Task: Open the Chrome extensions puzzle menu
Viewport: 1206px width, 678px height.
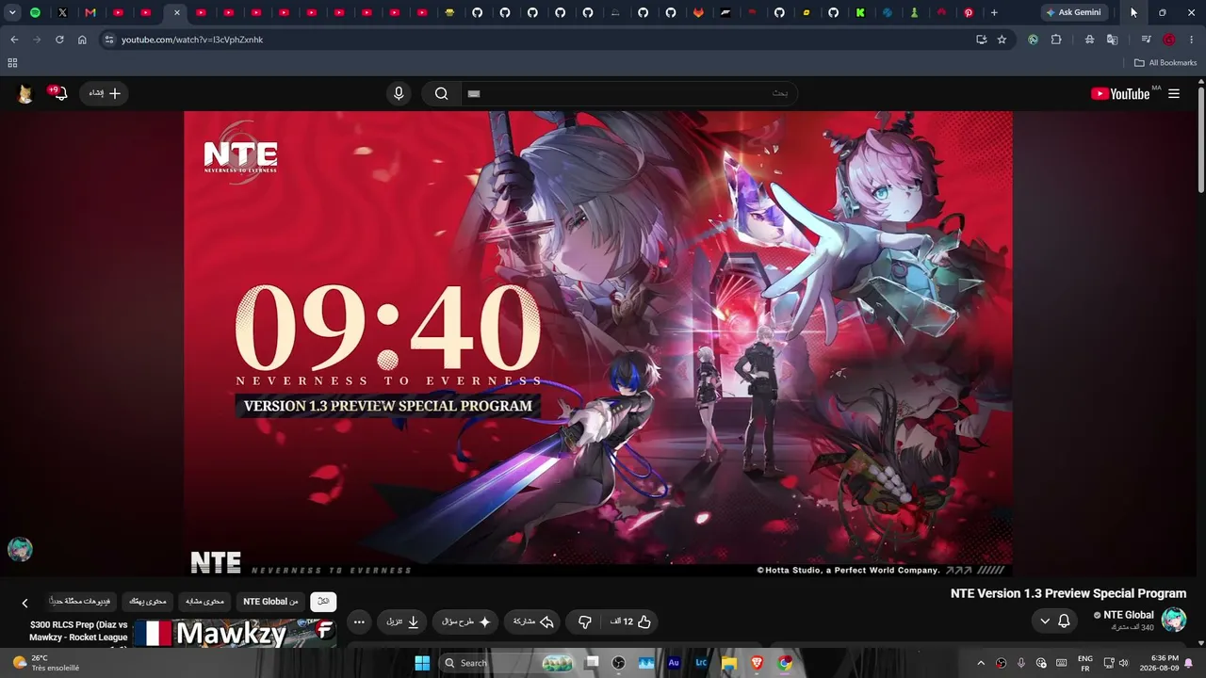Action: (1055, 40)
